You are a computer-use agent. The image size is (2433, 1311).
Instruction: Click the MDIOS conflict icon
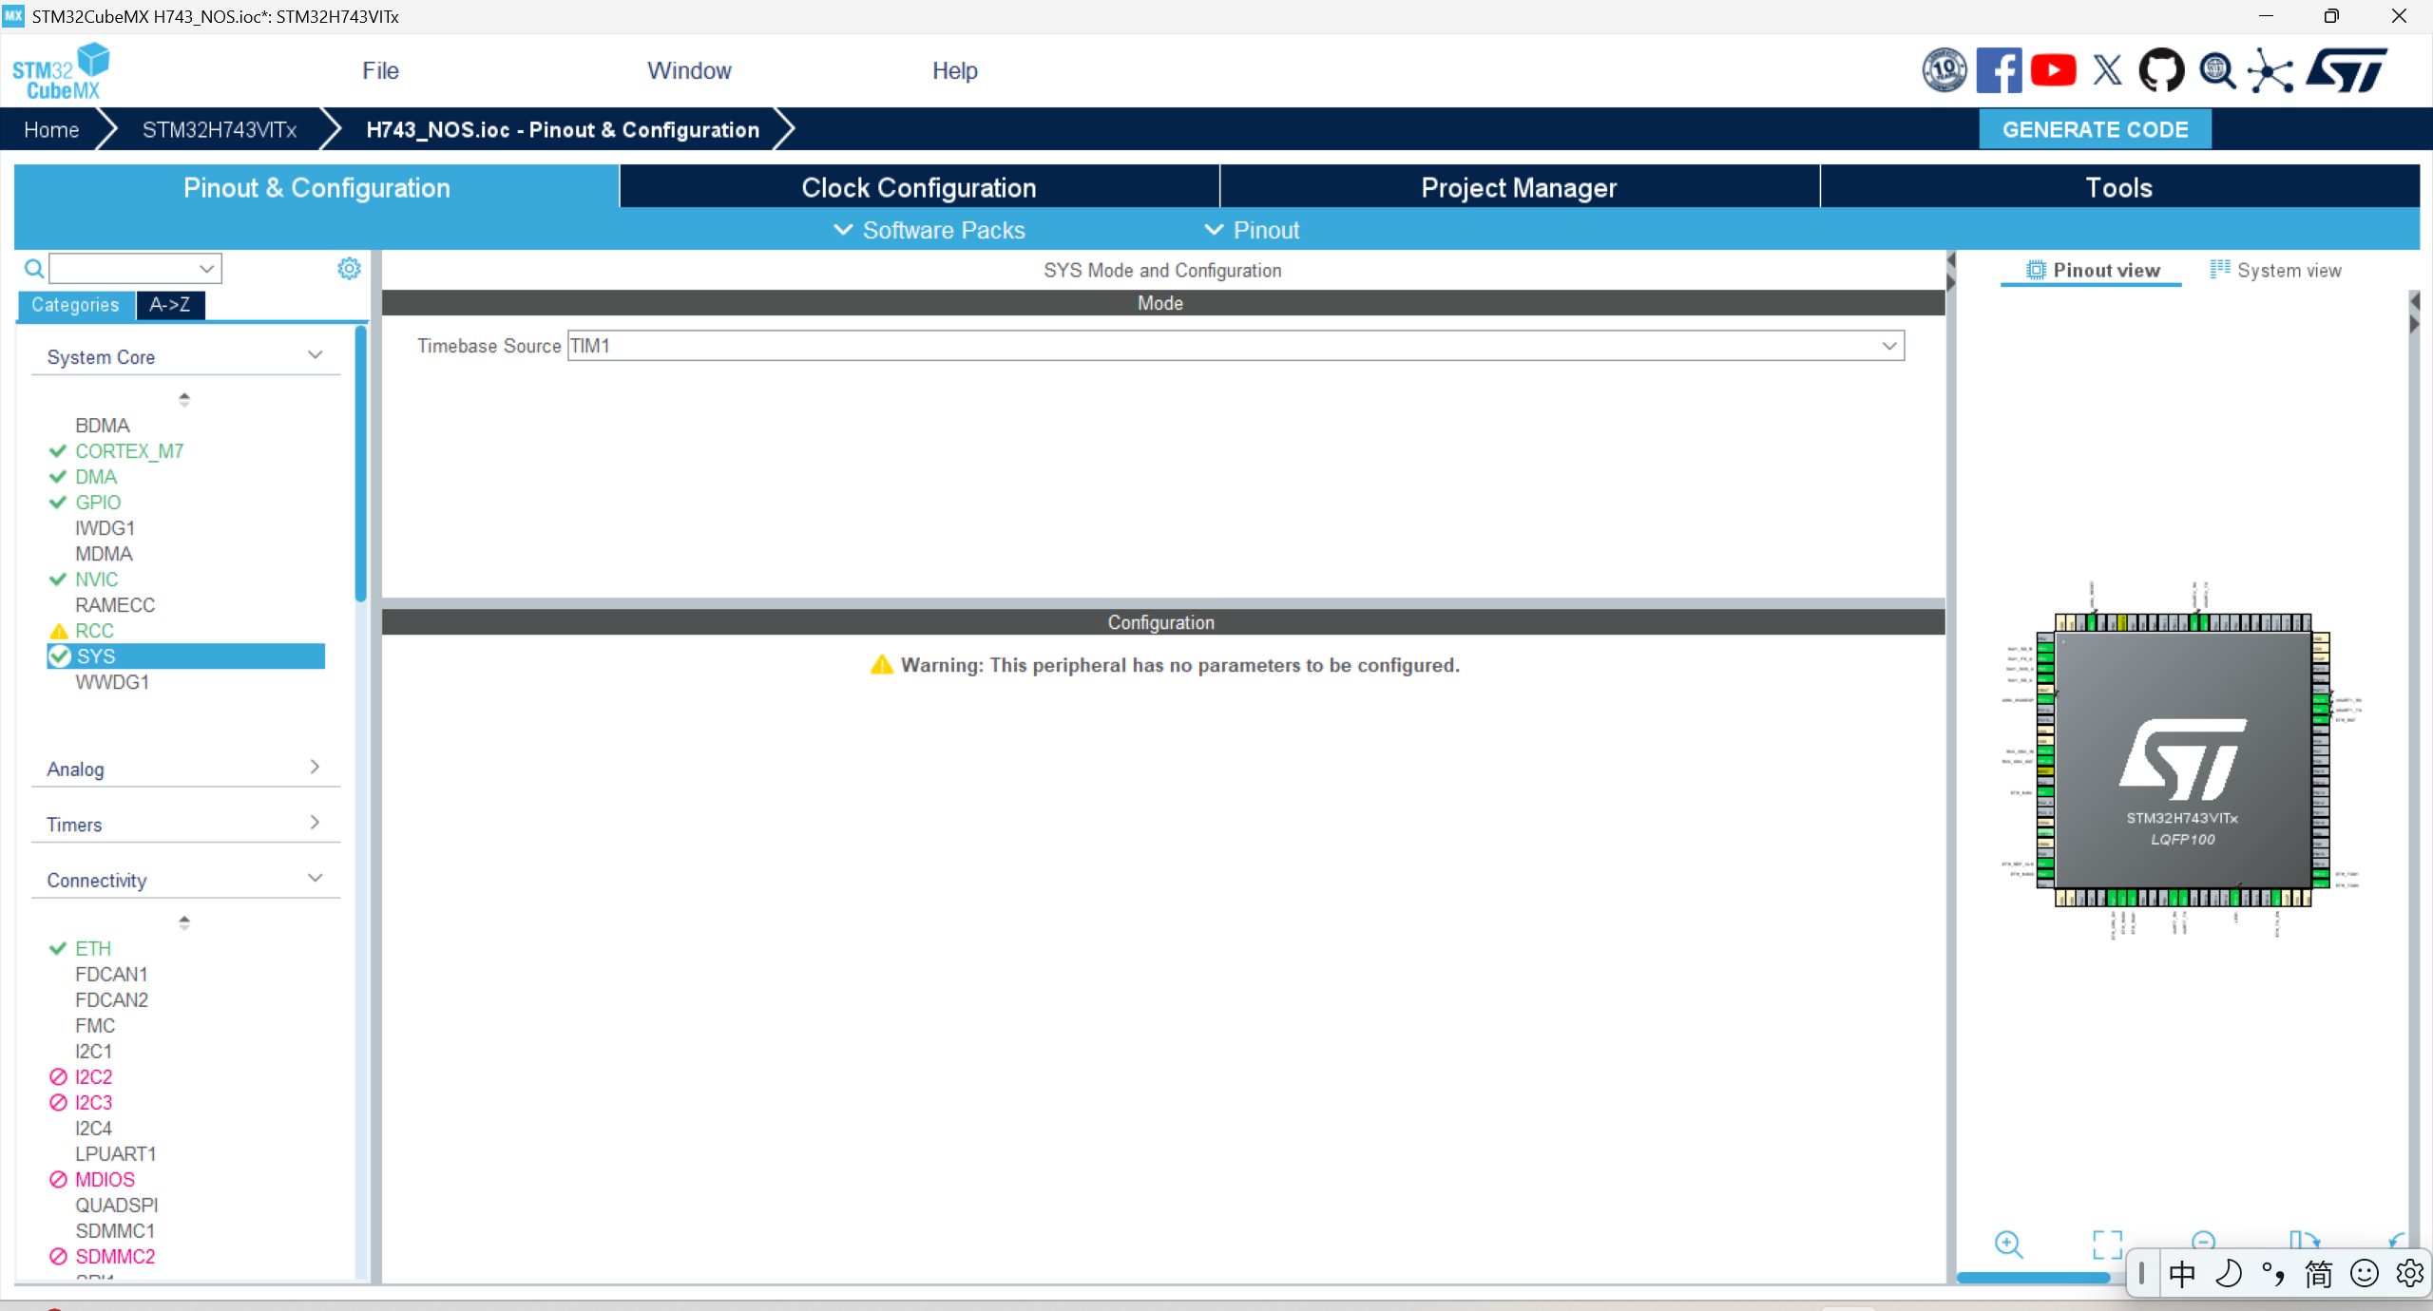click(58, 1179)
